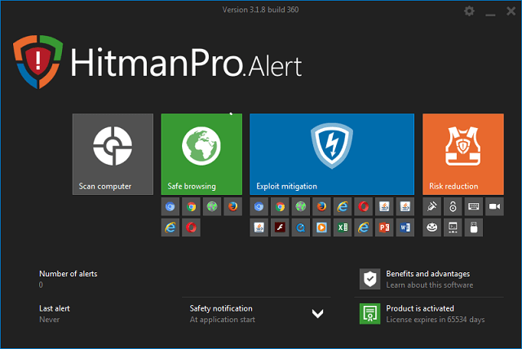Image resolution: width=522 pixels, height=349 pixels.
Task: Click Internet Explorer icon between Excel and PowerPoint
Action: click(x=364, y=228)
